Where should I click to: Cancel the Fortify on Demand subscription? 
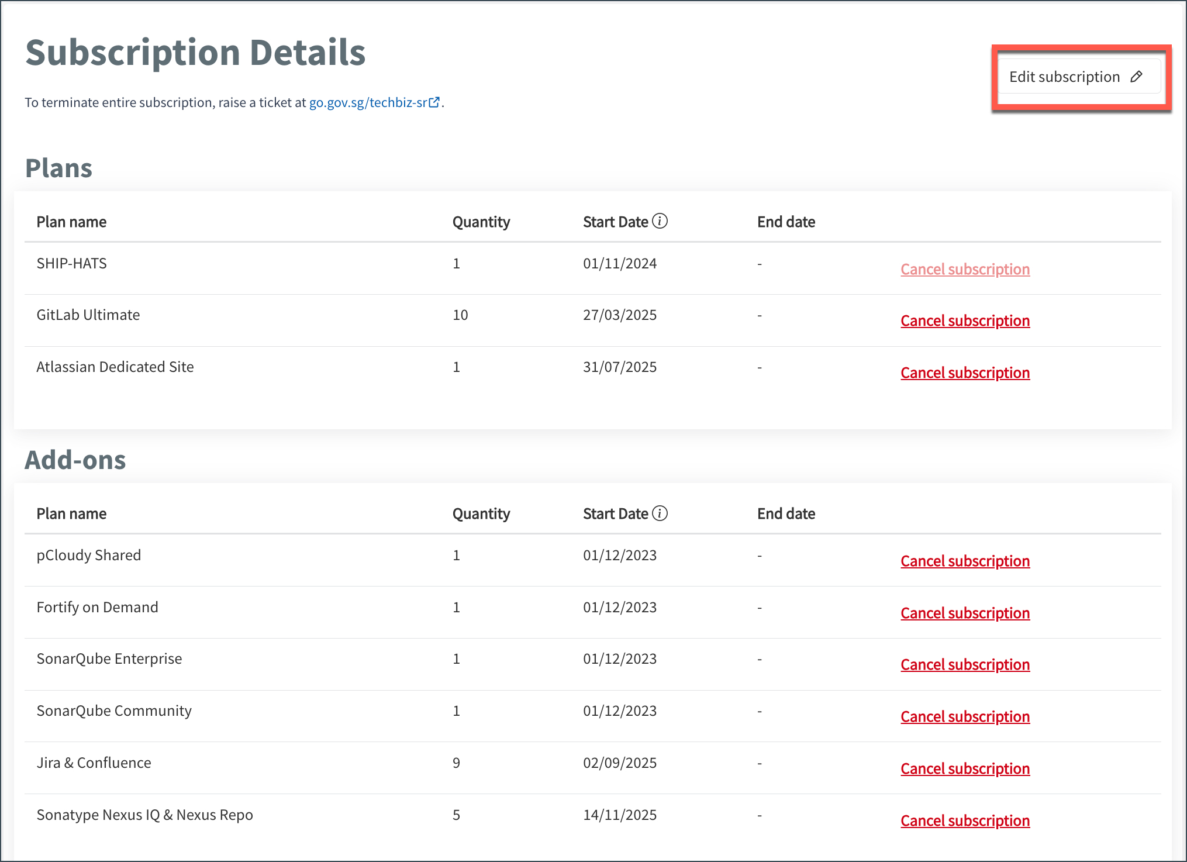pyautogui.click(x=965, y=613)
